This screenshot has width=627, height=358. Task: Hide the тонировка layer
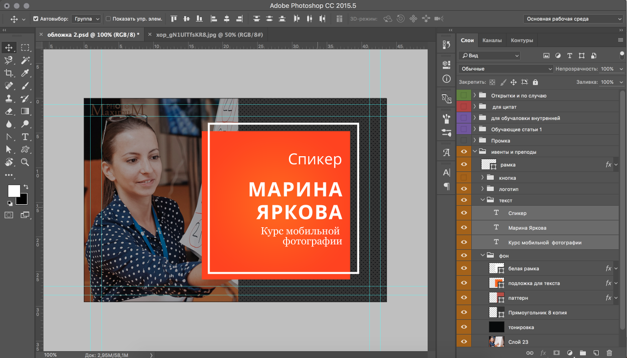(x=464, y=327)
